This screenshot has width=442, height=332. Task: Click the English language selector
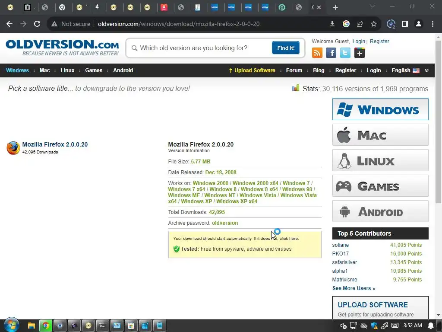(x=405, y=70)
